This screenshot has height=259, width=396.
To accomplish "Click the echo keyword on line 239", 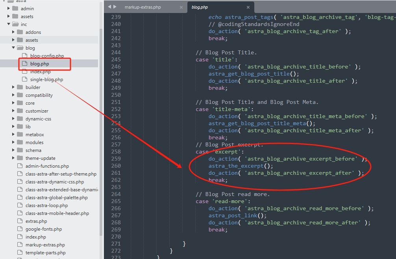I will [215, 17].
